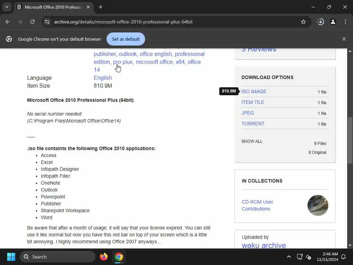Open the 'outlook' topic link
This screenshot has width=353, height=265.
pyautogui.click(x=128, y=54)
